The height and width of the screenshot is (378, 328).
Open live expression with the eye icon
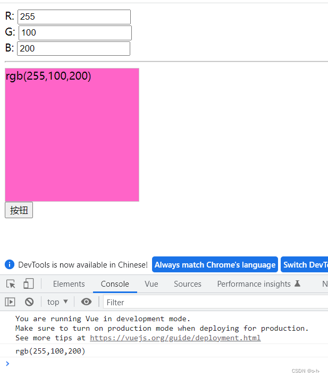pyautogui.click(x=86, y=302)
